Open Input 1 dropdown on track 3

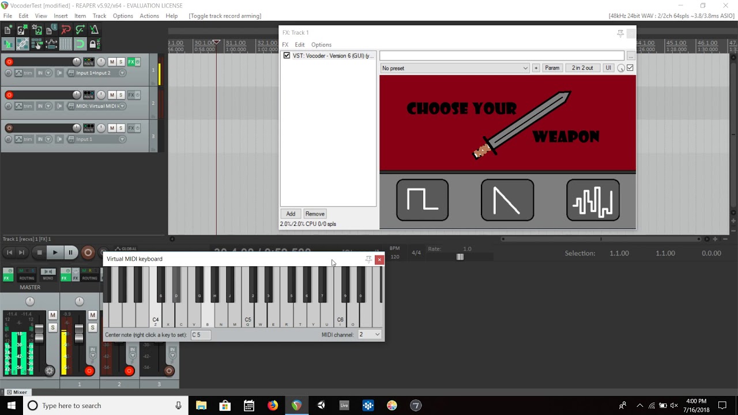96,139
